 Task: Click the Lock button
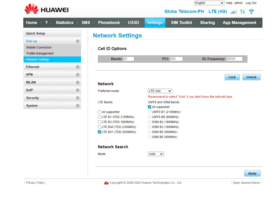232,77
